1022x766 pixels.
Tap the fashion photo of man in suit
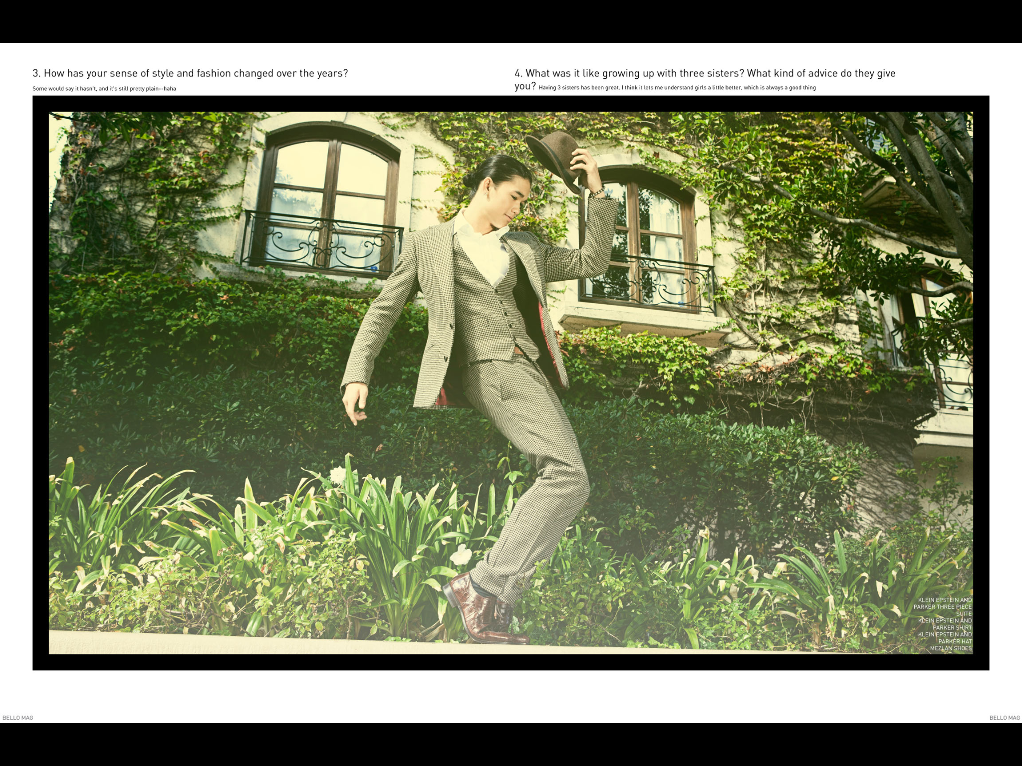point(511,383)
